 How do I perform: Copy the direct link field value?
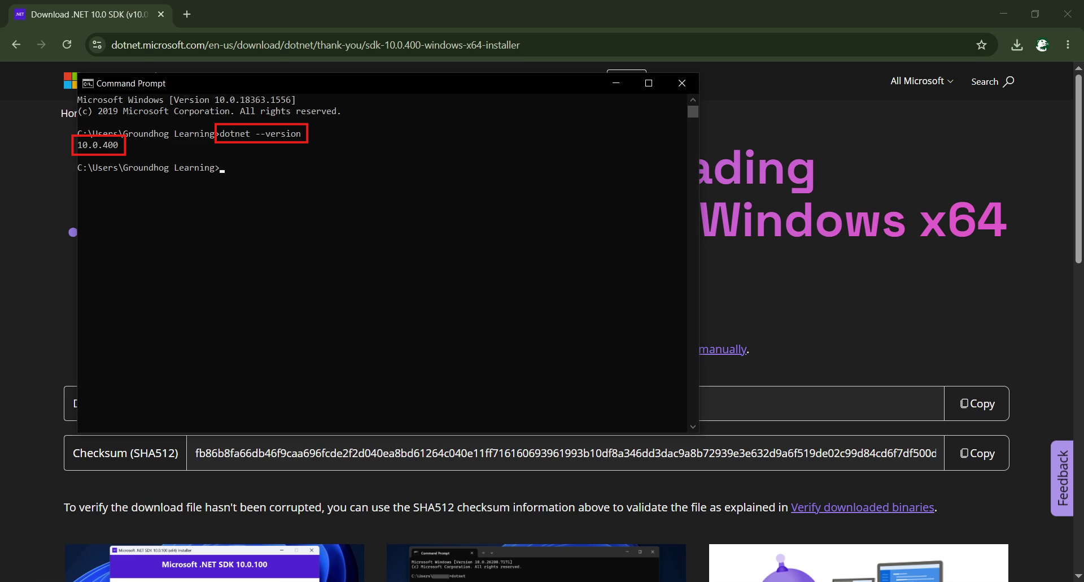[977, 403]
